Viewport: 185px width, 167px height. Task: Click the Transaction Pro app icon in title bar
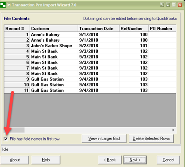[3, 5]
